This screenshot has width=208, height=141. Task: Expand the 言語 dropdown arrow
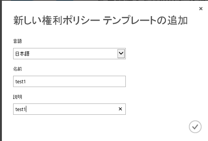121,54
